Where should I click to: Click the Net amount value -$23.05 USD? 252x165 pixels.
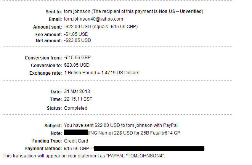point(77,40)
